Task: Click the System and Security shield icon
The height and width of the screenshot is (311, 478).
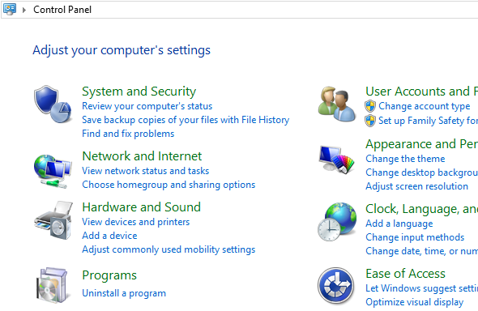Action: [53, 104]
